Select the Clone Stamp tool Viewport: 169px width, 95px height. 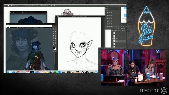pyautogui.click(x=53, y=35)
